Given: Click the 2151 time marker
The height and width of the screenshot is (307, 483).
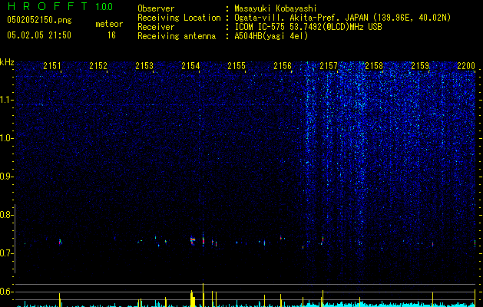Looking at the screenshot, I should pyautogui.click(x=52, y=65).
